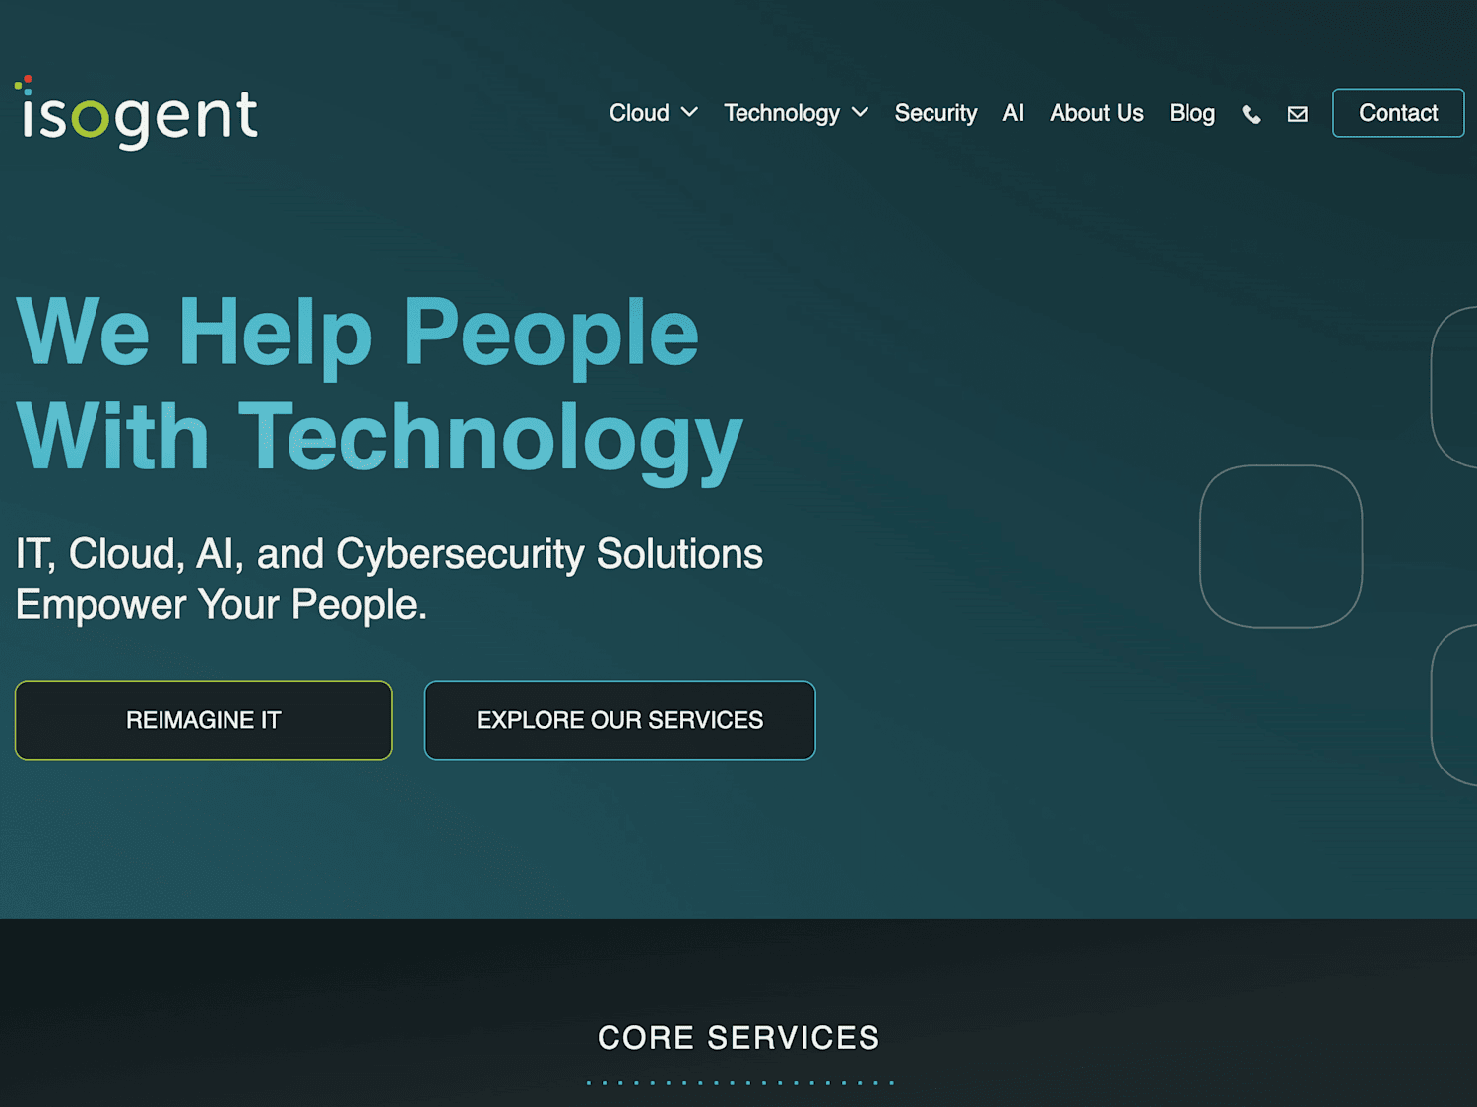Open the AI page link
Viewport: 1477px width, 1107px height.
tap(1013, 113)
